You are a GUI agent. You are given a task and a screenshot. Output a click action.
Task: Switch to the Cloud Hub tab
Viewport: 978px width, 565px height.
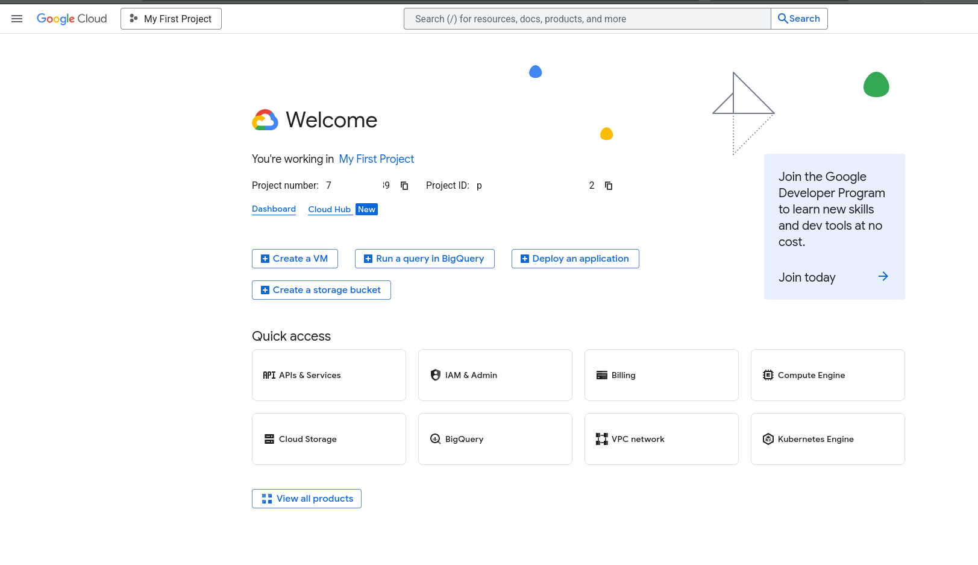coord(329,210)
